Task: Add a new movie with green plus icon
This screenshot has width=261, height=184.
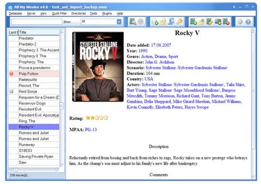Action: click(x=193, y=22)
